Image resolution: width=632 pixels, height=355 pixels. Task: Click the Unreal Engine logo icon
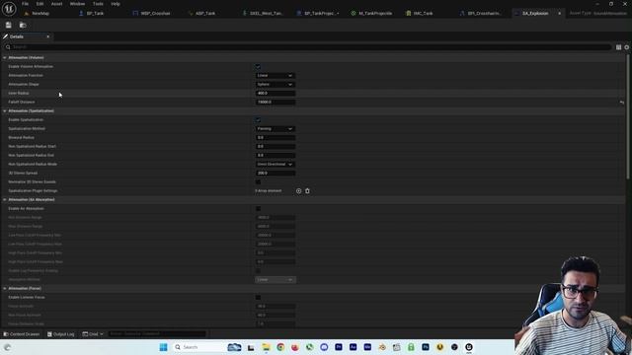[9, 9]
